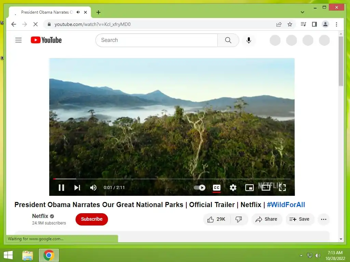This screenshot has width=350, height=262.
Task: Close the President Obama Narrates tab
Action: 85,12
